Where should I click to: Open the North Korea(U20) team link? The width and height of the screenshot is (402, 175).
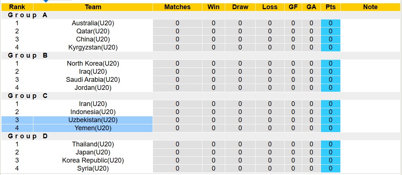point(93,63)
